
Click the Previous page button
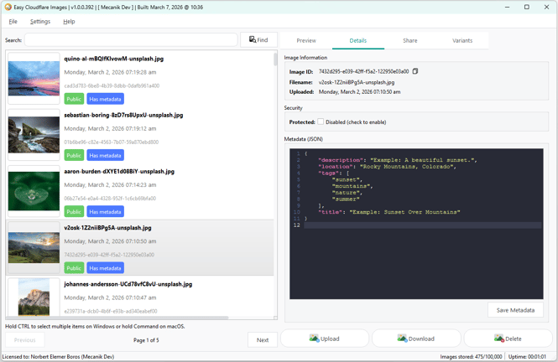pos(25,340)
